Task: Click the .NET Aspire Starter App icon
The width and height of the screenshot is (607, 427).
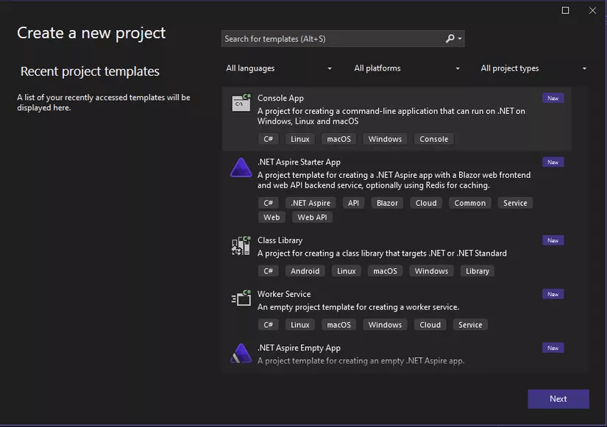Action: [x=241, y=168]
